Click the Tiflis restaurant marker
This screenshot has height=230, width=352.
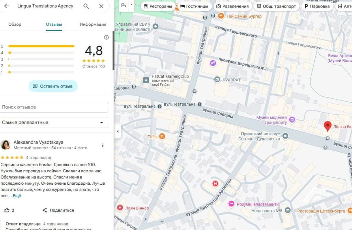tap(162, 136)
